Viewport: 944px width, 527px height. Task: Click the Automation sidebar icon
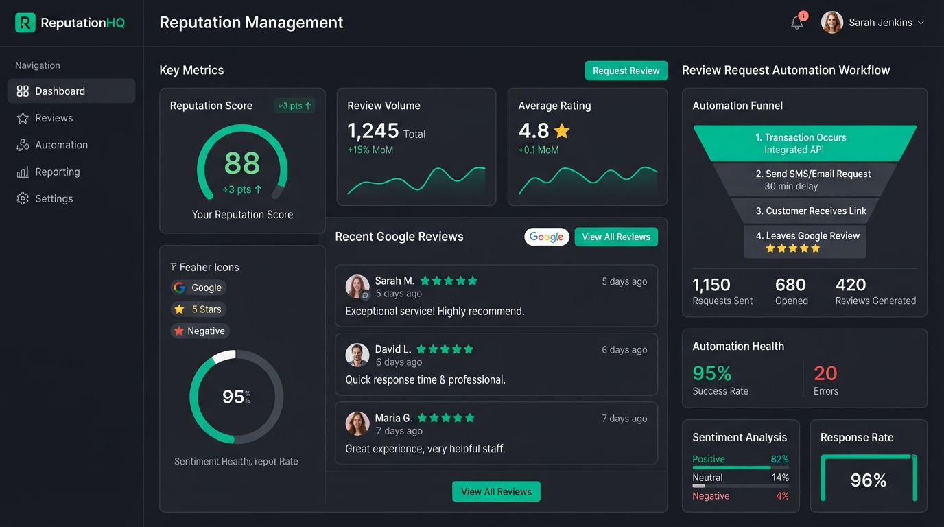(x=23, y=145)
